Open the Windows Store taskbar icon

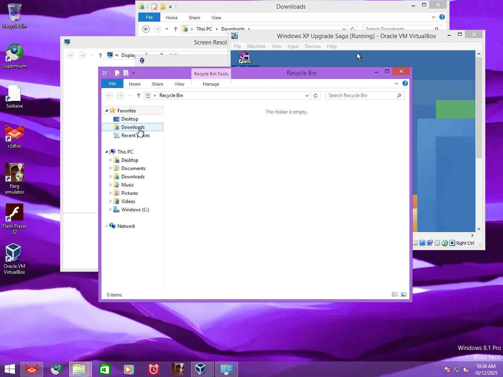point(105,369)
